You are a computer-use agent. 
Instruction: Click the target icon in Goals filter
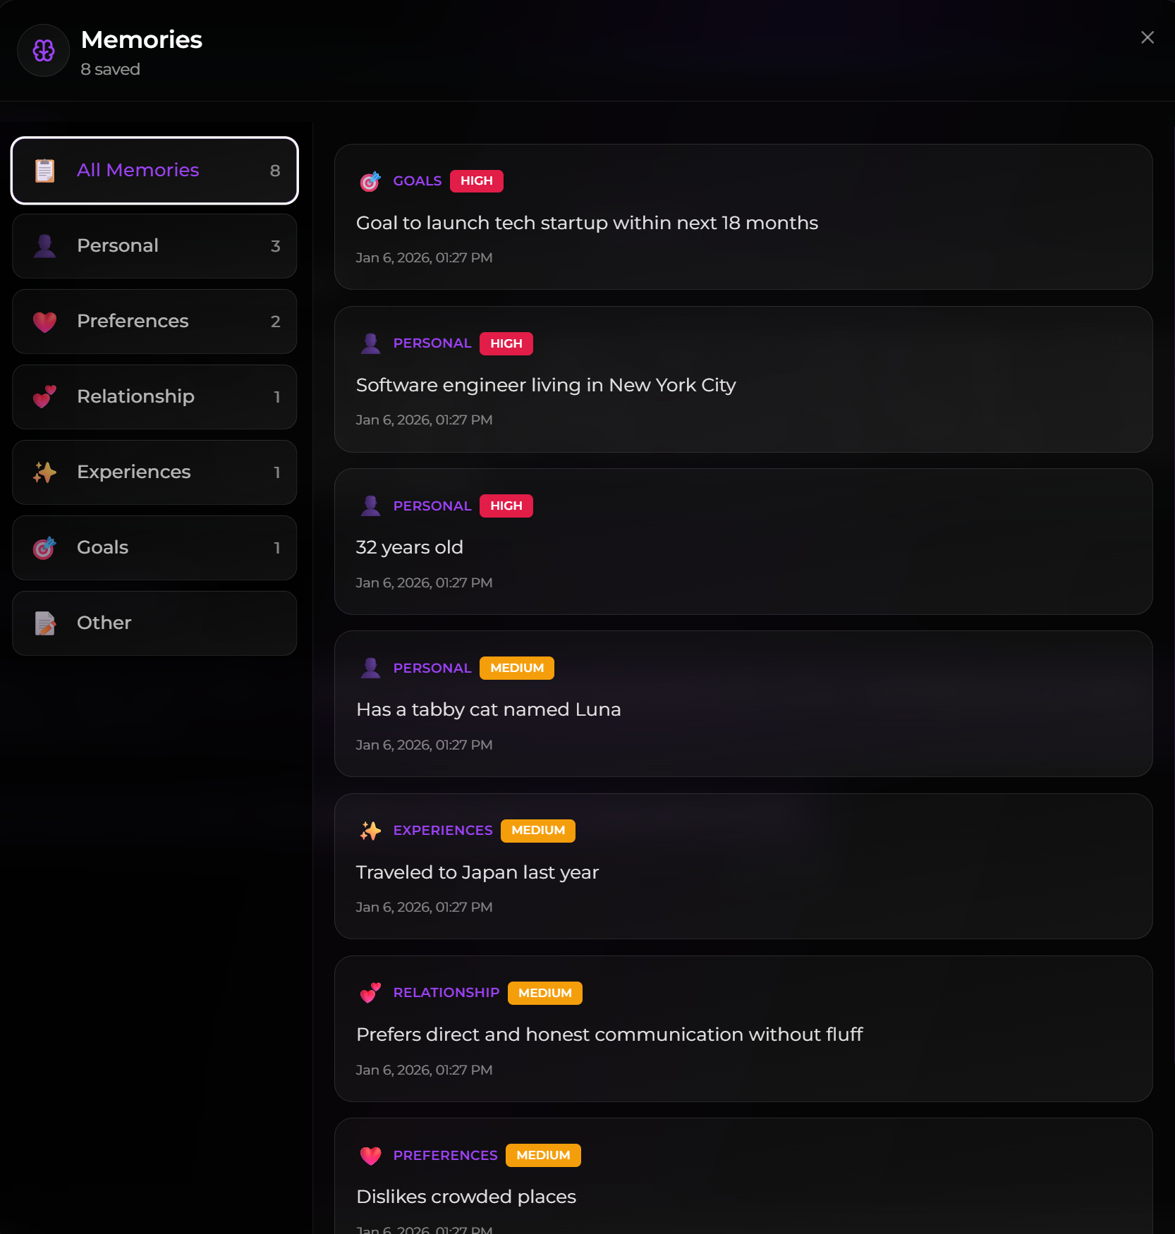point(45,548)
